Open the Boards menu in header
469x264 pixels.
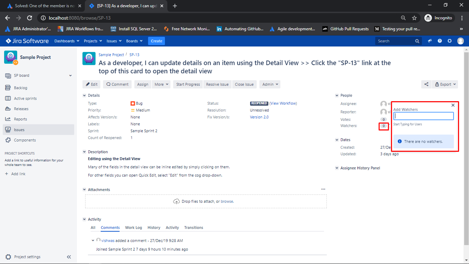(x=134, y=41)
